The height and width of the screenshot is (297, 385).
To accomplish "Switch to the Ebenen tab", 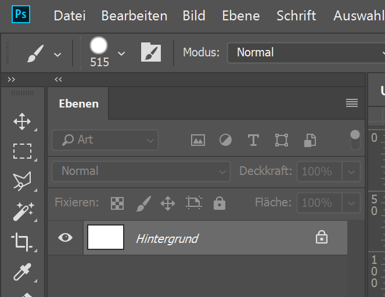I will (x=78, y=104).
